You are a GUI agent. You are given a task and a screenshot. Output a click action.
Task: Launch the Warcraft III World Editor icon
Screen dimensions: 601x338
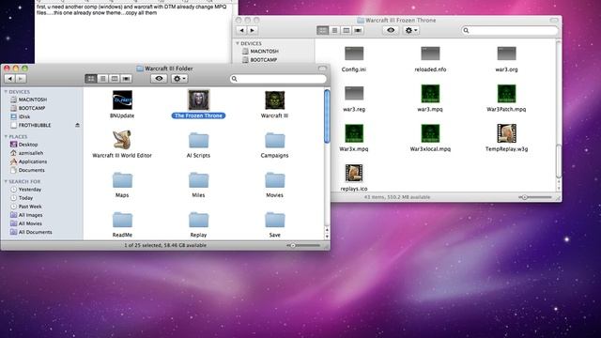pos(122,140)
